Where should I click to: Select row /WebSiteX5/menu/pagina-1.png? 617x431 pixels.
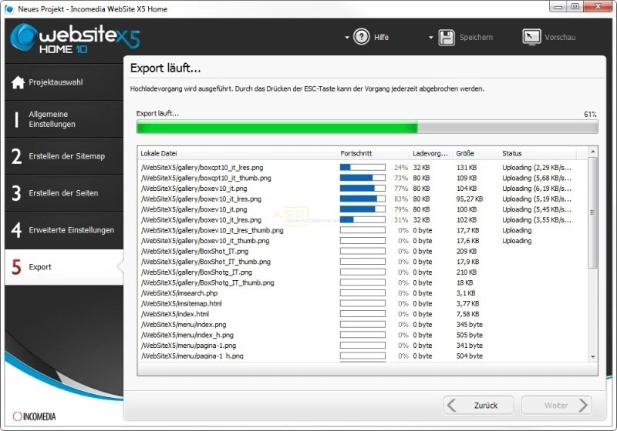(x=362, y=346)
